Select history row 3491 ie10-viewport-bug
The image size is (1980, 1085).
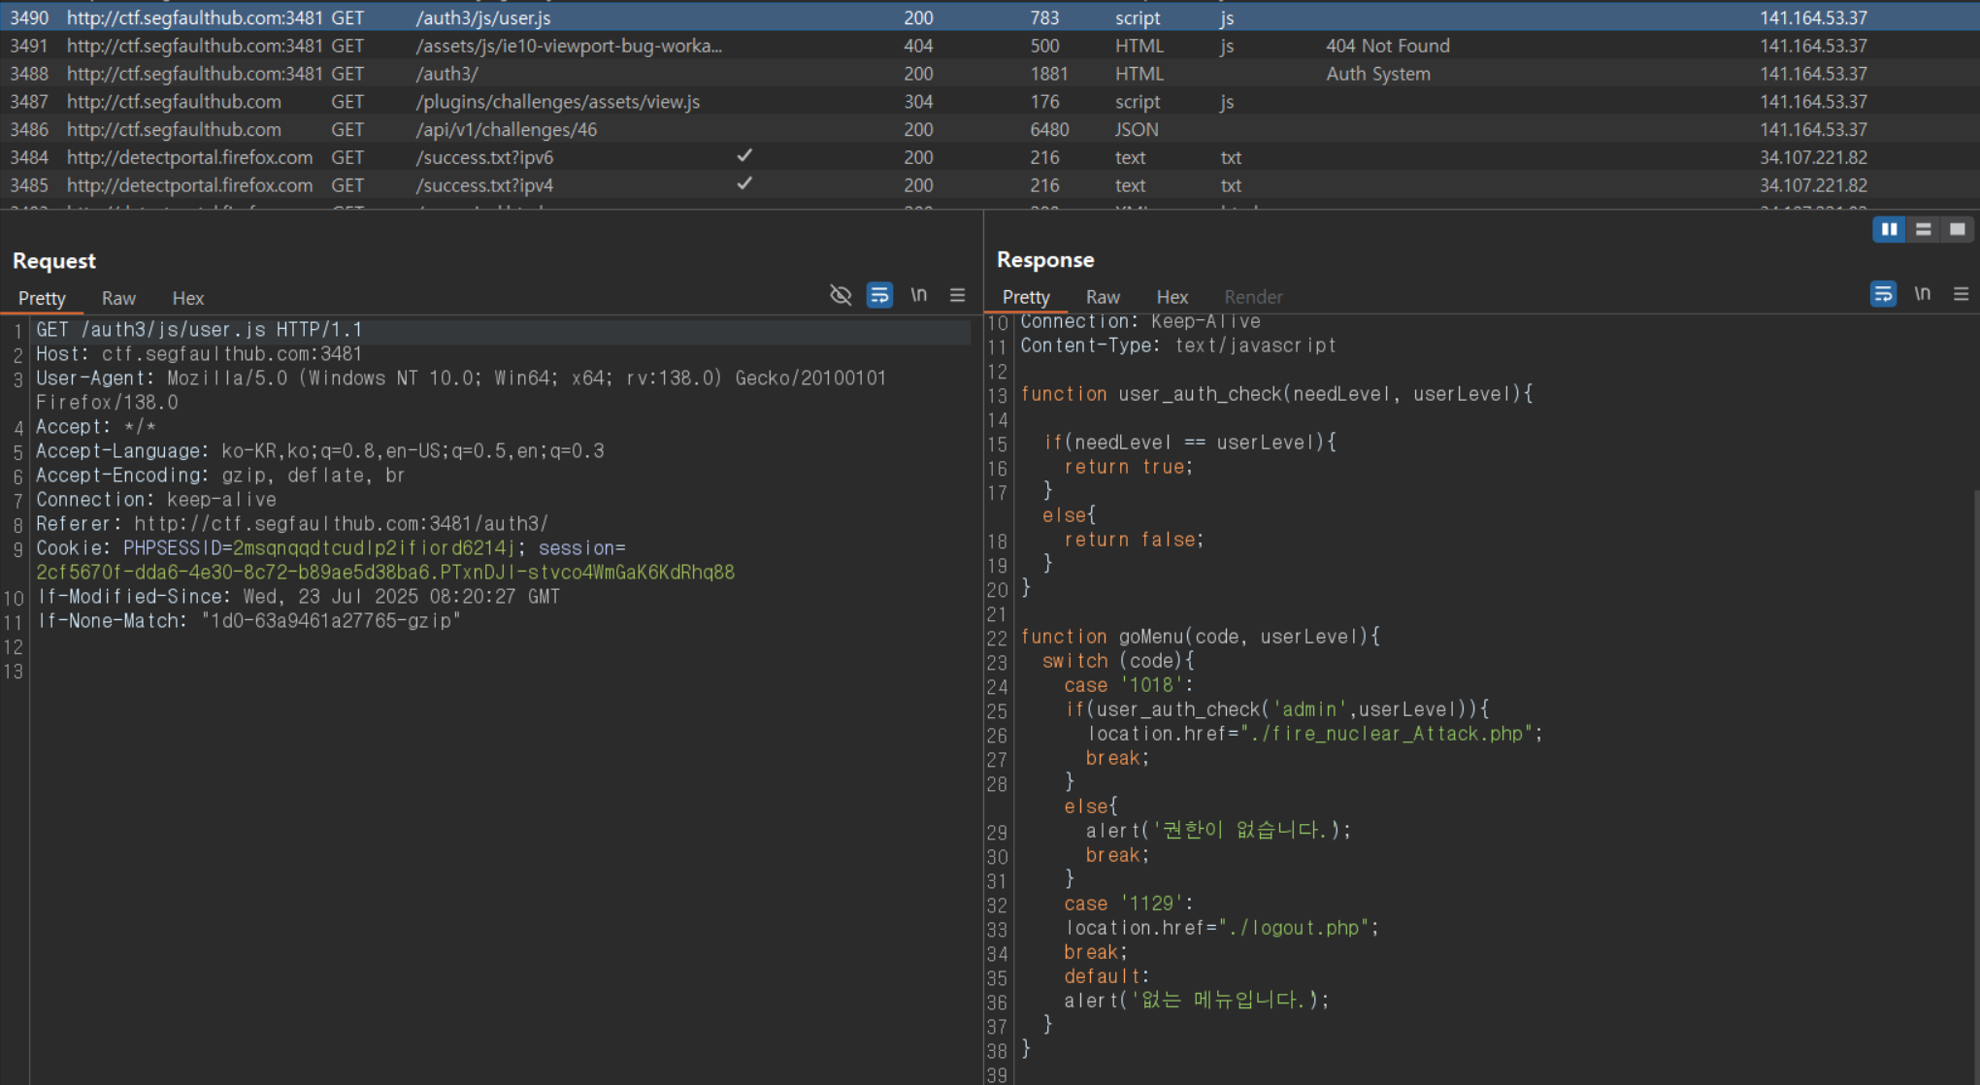pos(990,46)
